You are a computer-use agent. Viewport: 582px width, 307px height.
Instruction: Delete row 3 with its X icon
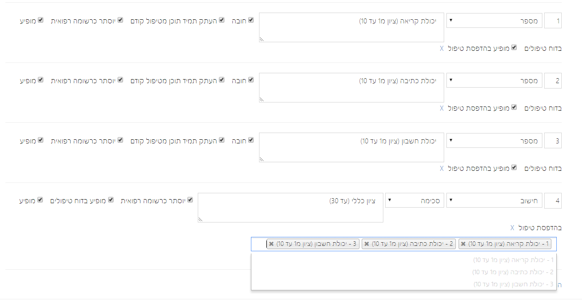point(441,168)
